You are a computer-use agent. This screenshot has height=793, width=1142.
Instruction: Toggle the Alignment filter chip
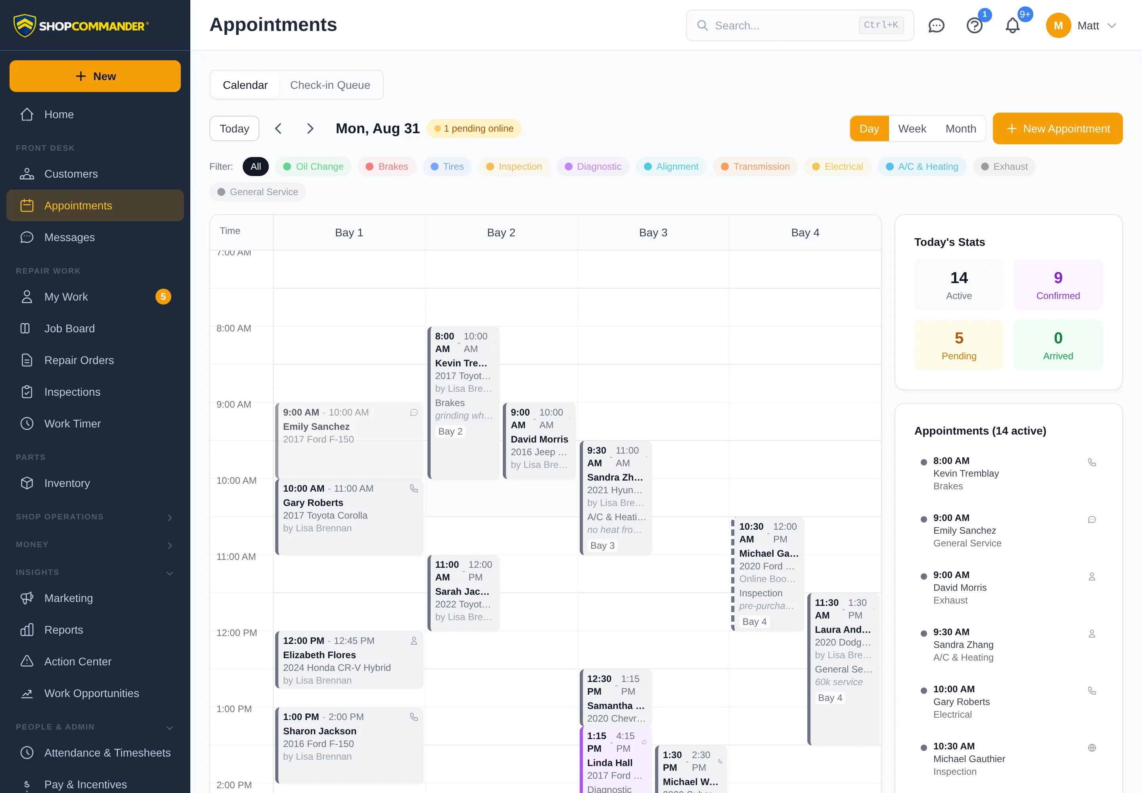click(x=671, y=167)
